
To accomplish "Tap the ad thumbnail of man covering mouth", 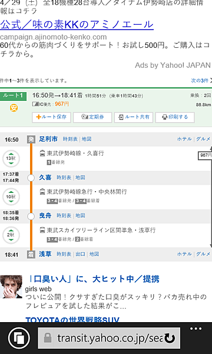I will (11, 287).
